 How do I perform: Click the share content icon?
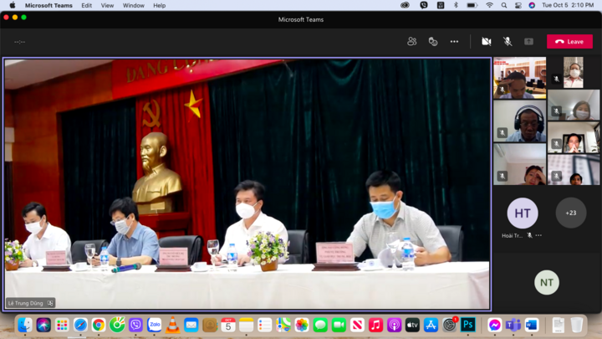click(528, 42)
